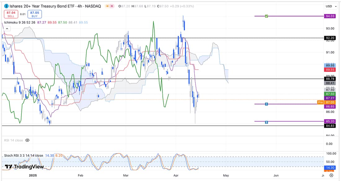341x181 pixels.
Task: Click the pink approximate-data indicator icon
Action: point(112,6)
